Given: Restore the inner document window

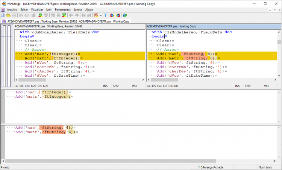Looking at the screenshot, I should 274,10.
